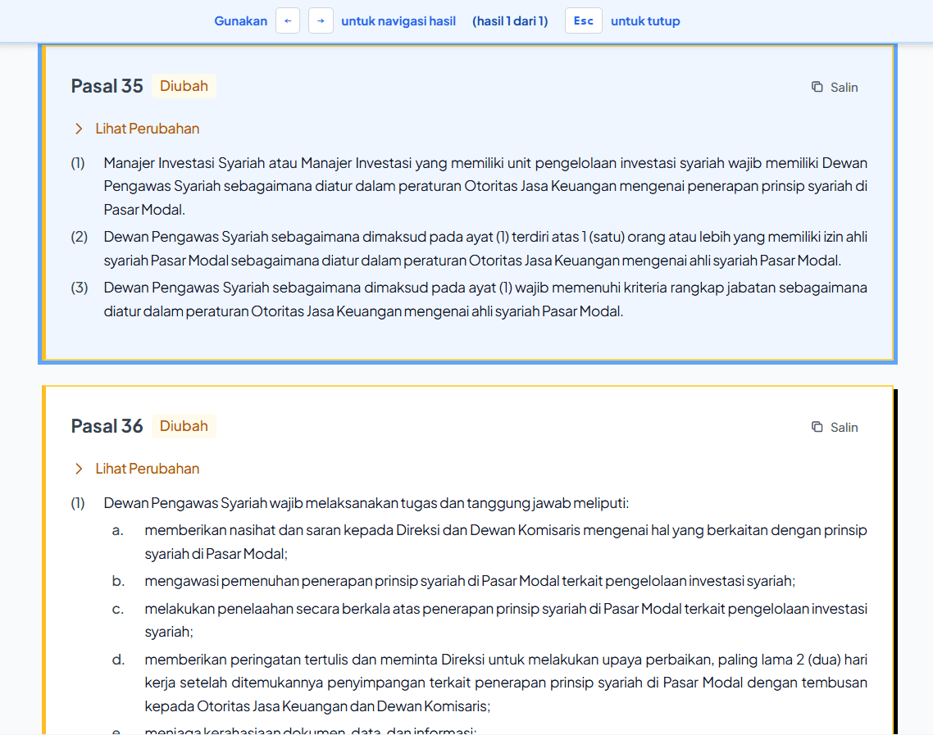Click the chevron before Lihat Perubahan in Pasal 35
This screenshot has height=735, width=933.
(78, 129)
